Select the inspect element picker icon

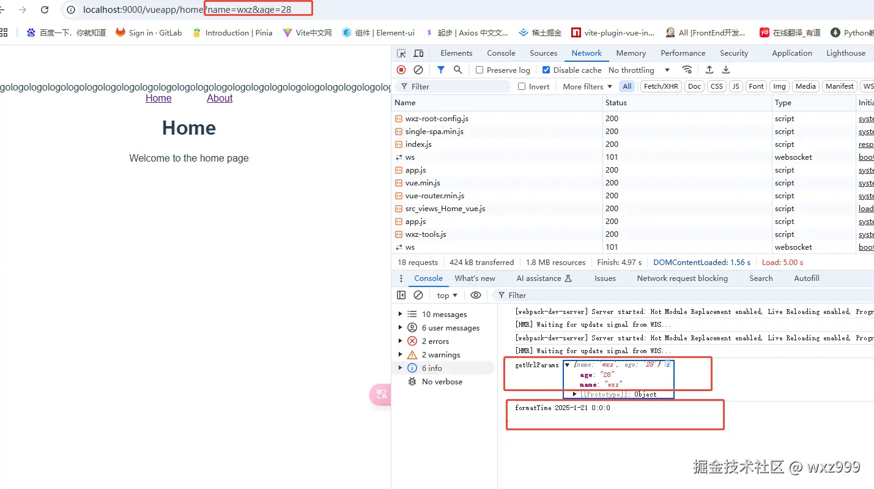coord(401,53)
